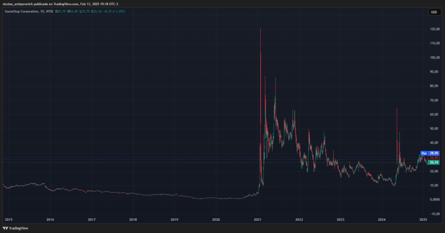Open the USD currency selector

click(434, 12)
